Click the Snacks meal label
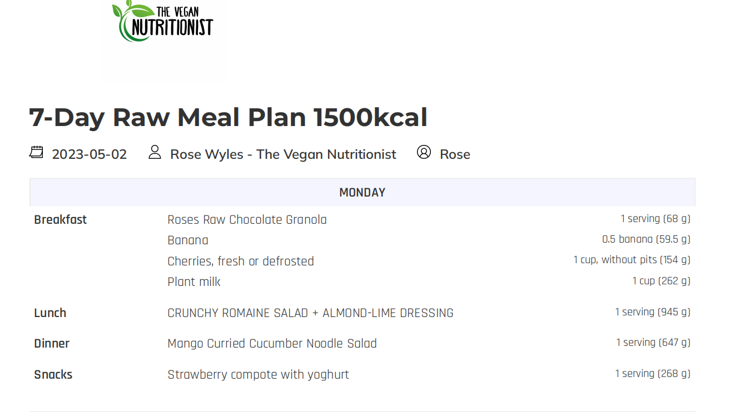 pos(53,375)
